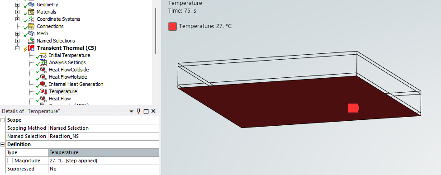Image resolution: width=441 pixels, height=175 pixels.
Task: Expand the Mesh tree node
Action: point(18,33)
